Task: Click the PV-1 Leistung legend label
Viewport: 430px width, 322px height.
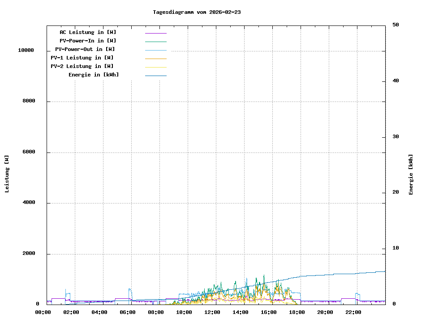Action: point(82,58)
